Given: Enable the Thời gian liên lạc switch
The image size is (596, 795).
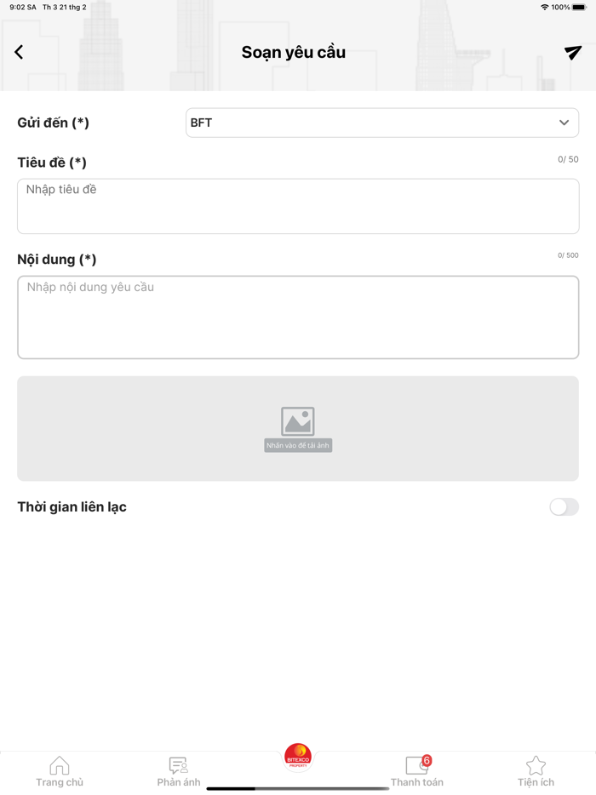Looking at the screenshot, I should tap(564, 507).
